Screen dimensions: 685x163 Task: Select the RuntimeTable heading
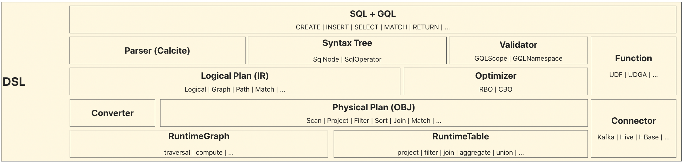click(460, 137)
